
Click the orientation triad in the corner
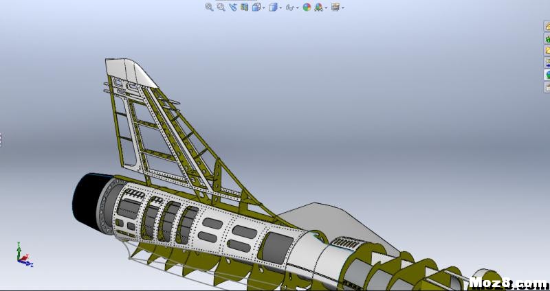pyautogui.click(x=24, y=255)
